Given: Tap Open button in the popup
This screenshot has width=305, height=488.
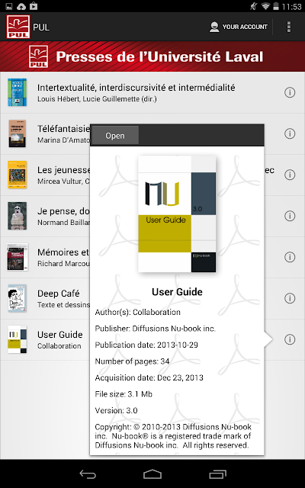Looking at the screenshot, I should tap(115, 136).
